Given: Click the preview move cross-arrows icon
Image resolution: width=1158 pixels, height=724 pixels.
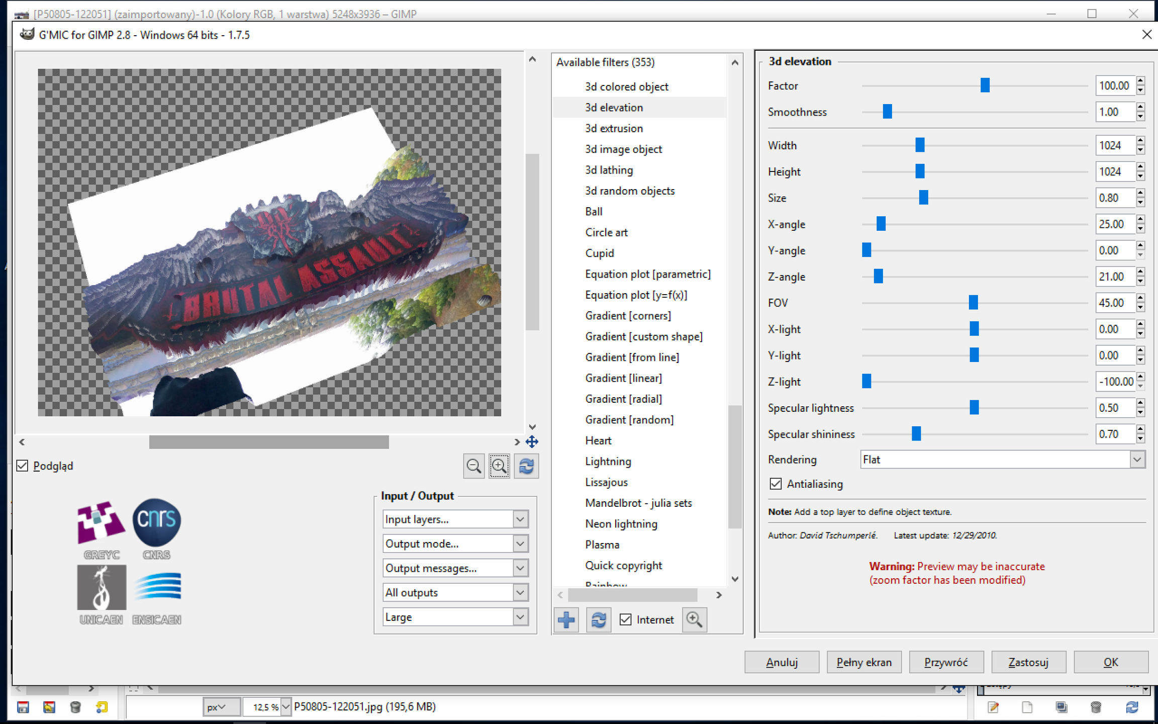Looking at the screenshot, I should (x=532, y=441).
